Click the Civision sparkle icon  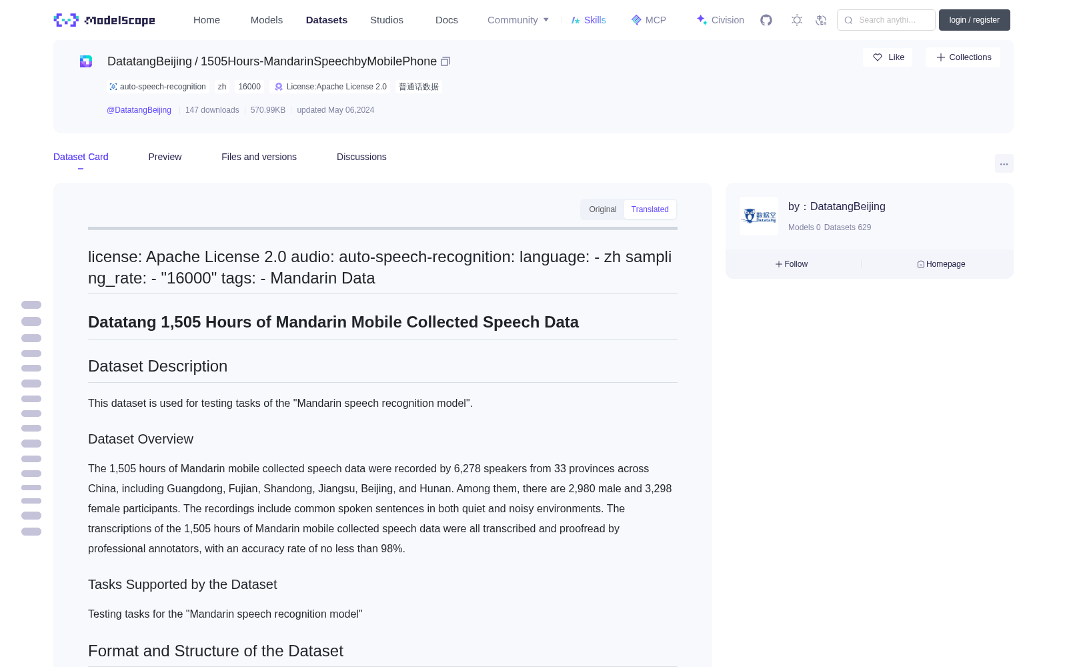702,20
